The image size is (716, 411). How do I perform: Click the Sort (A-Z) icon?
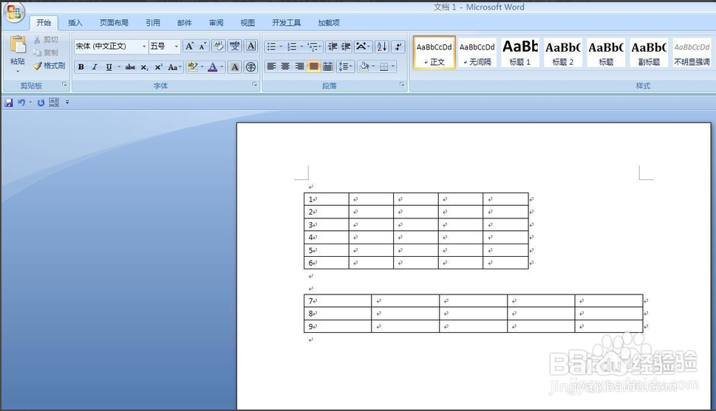tap(382, 46)
